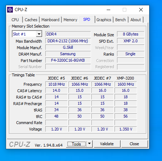The image size is (162, 161).
Task: Click the 1018 MHz frequency cell
Action: [56, 84]
